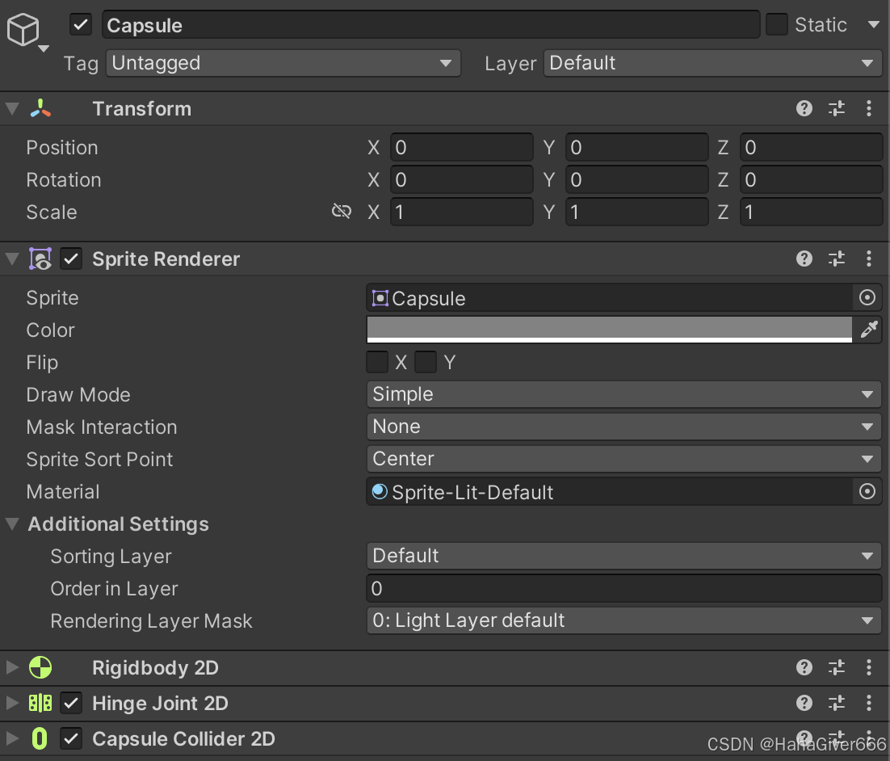Click the Sprite object picker circle
890x761 pixels.
click(867, 297)
